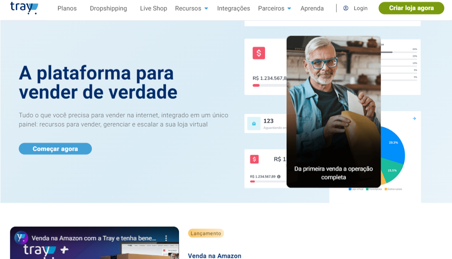Click the channel avatar on Amazon video
Screen dimensions: 452x259
pos(21,238)
